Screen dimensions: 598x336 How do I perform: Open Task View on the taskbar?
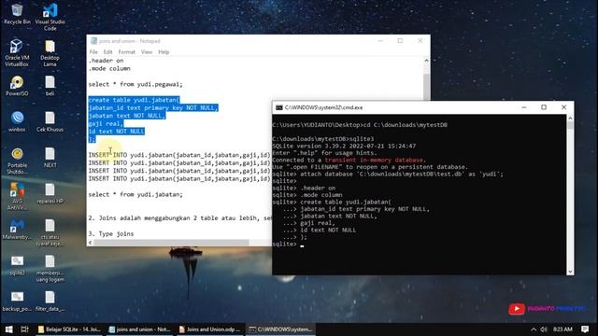25,329
